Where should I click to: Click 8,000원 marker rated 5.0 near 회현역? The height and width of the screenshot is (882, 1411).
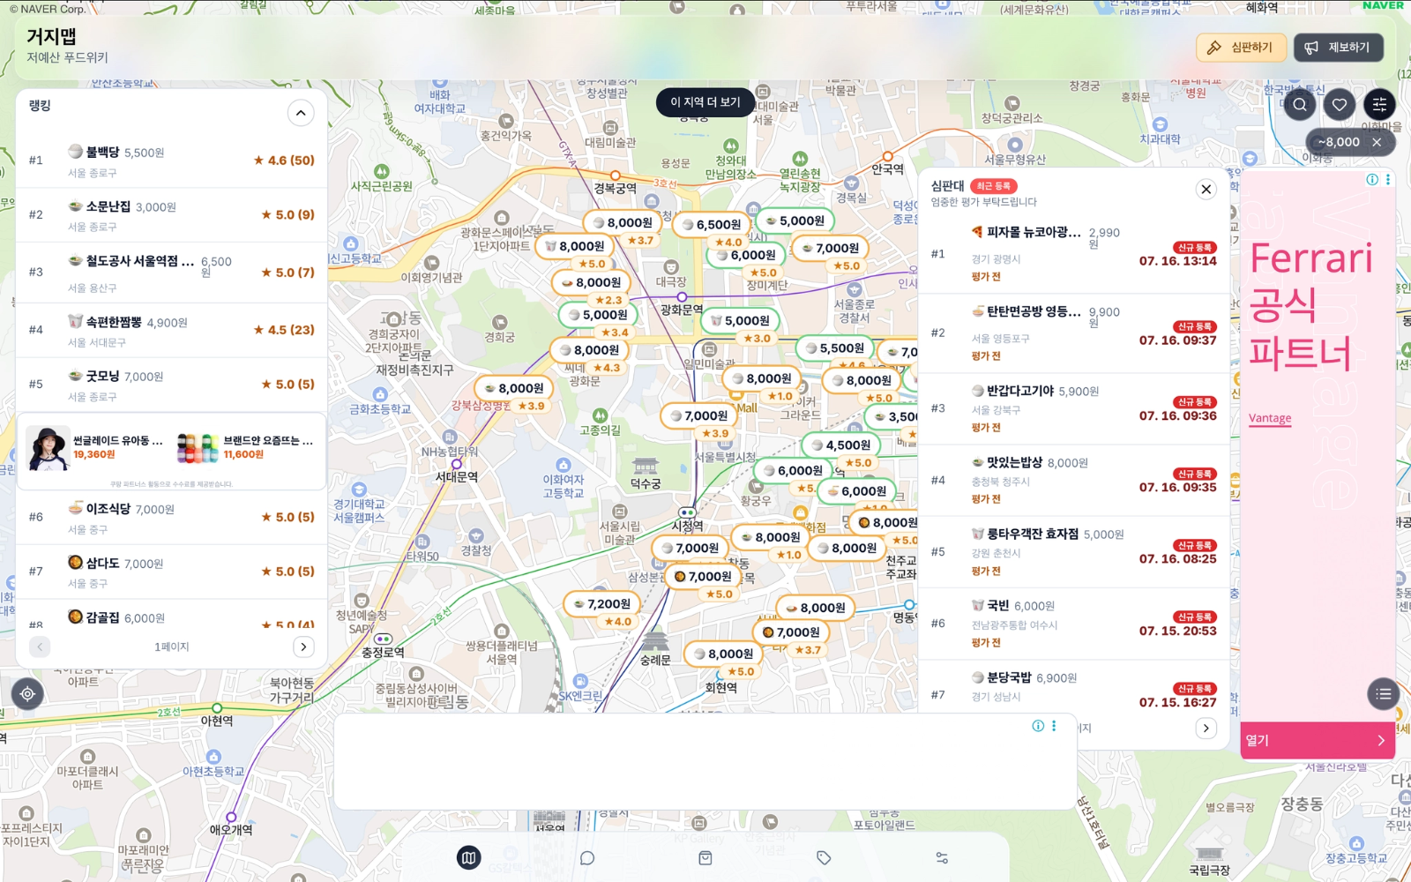[x=723, y=654]
